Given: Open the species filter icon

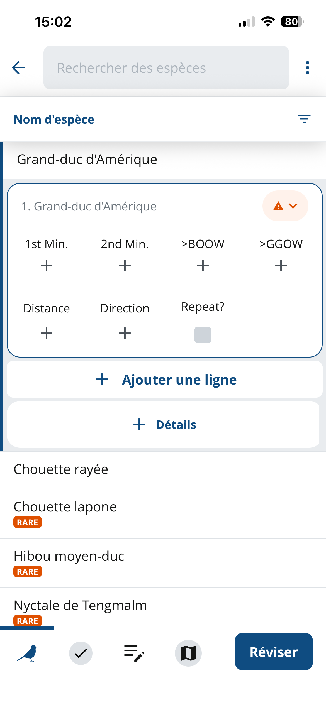Looking at the screenshot, I should click(304, 119).
